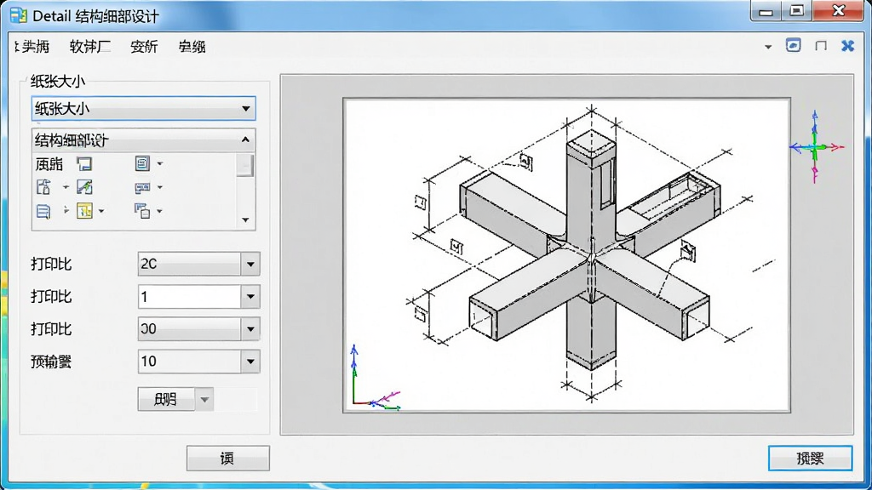Open the third menu in the menu bar
872x490 pixels.
[x=144, y=47]
